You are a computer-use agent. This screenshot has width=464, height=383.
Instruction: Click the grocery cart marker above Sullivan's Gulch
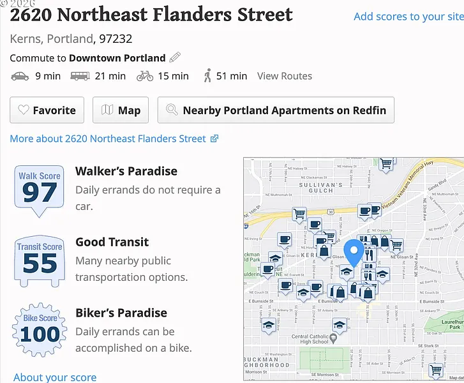(x=385, y=165)
